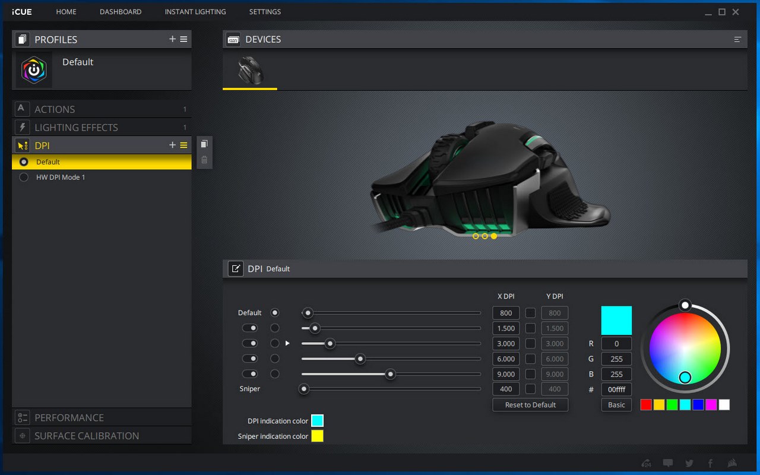Delete the selected DPI preset
The width and height of the screenshot is (760, 475).
204,160
